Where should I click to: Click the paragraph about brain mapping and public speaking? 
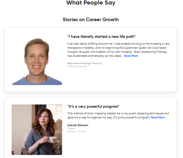118,116
